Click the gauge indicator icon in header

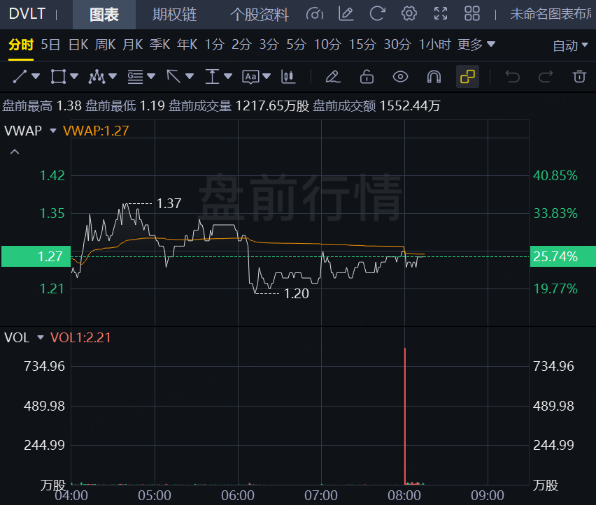(x=315, y=14)
